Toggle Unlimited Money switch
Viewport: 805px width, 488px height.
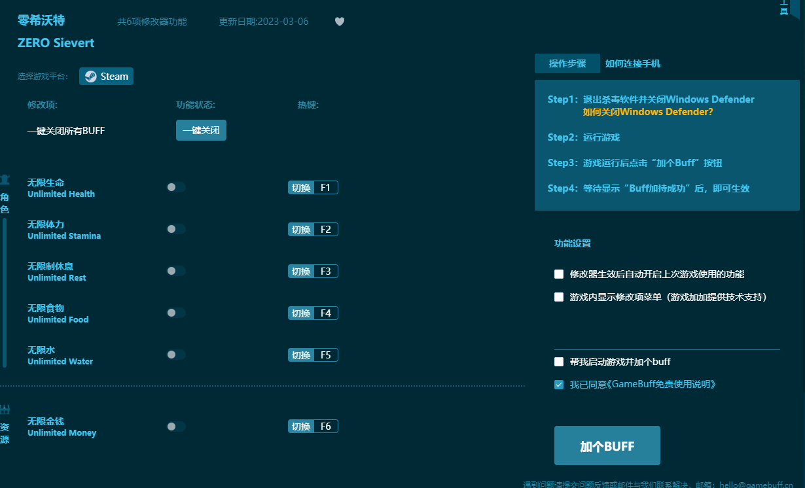[x=175, y=427]
